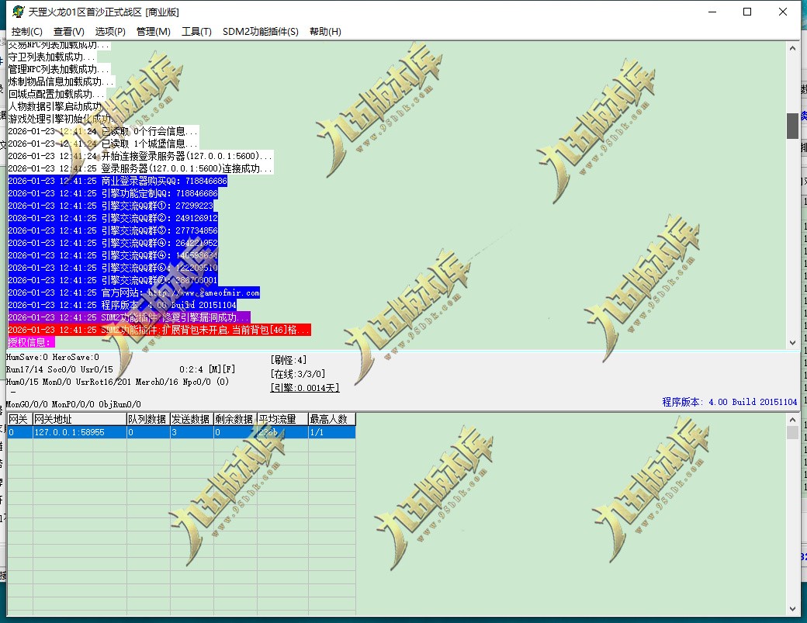807x623 pixels.
Task: Click the Hum0/15 Mon0/0 status line
Action: pyautogui.click(x=117, y=382)
